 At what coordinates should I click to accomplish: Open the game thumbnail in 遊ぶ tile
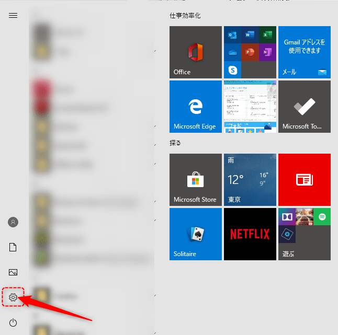coord(305,216)
